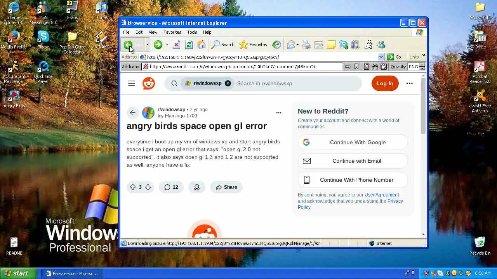497x279 pixels.
Task: Click the AIM running man toolbar icon
Action: pyautogui.click(x=368, y=45)
